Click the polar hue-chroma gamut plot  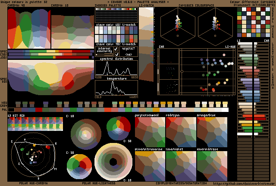(x=34, y=155)
